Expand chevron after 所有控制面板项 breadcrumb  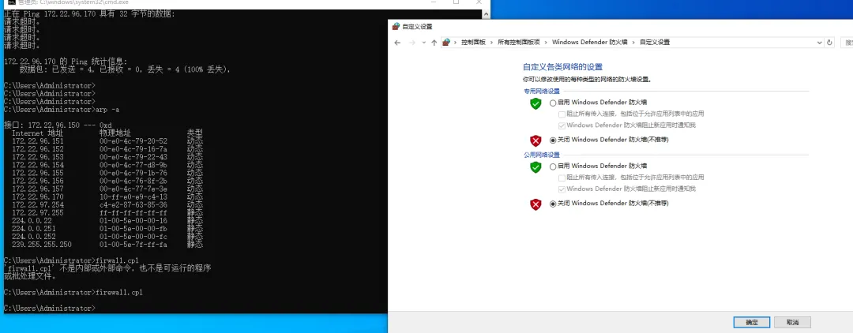coord(546,43)
